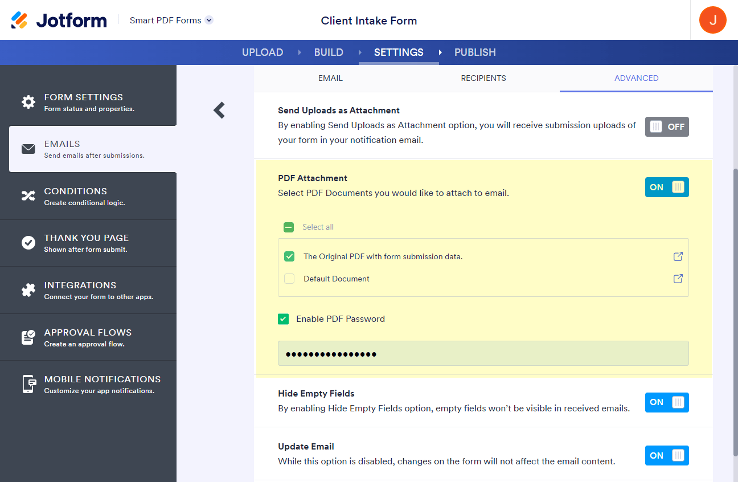Click the Update Email heading
Screen dimensions: 738x482
click(x=306, y=447)
